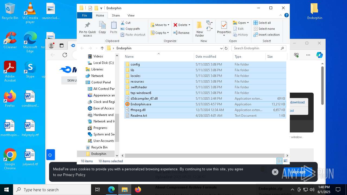
Task: Click Paste shortcut in ribbon
Action: coord(133,35)
